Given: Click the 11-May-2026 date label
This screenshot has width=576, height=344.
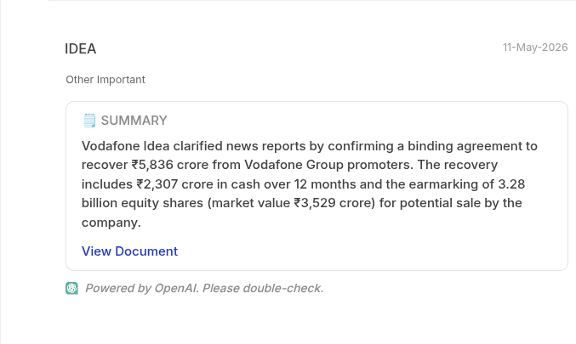Looking at the screenshot, I should pos(535,48).
